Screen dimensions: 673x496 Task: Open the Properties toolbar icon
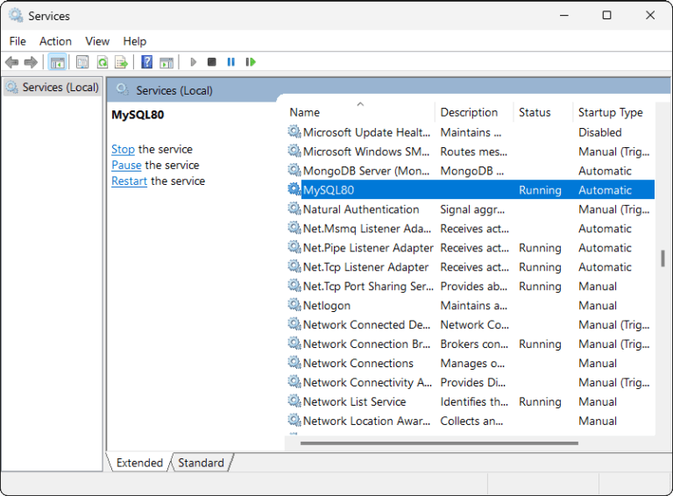(x=82, y=62)
